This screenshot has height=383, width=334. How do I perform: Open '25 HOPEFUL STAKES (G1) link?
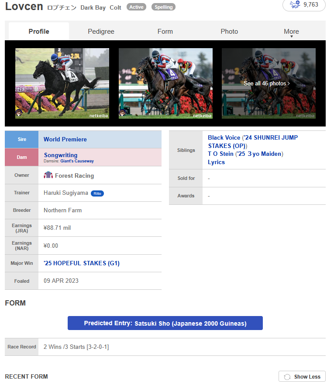tap(82, 263)
